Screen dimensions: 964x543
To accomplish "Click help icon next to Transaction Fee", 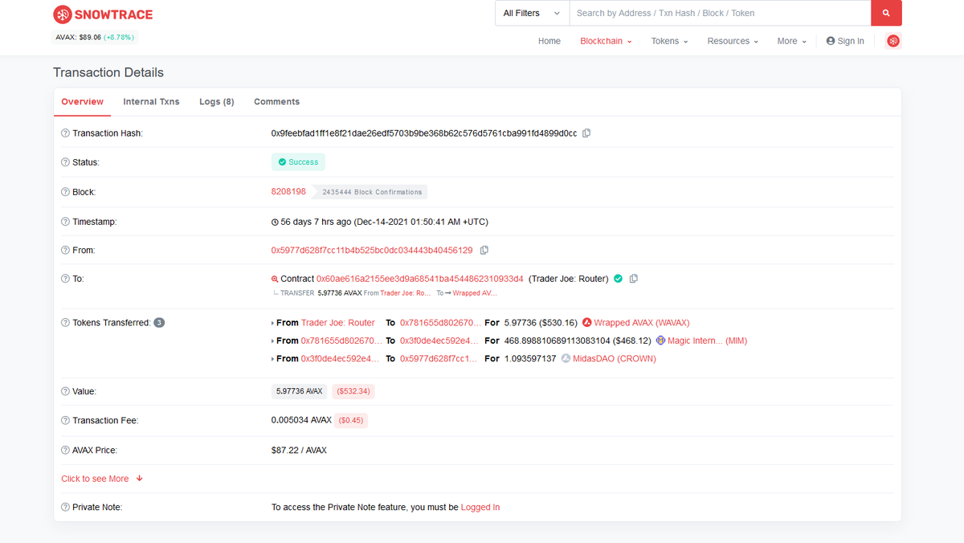I will [x=65, y=421].
